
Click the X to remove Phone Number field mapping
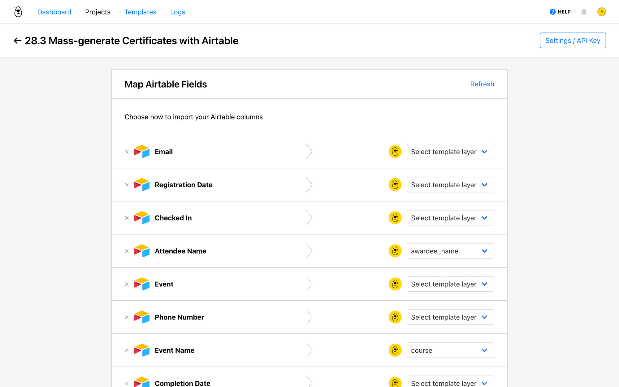127,317
